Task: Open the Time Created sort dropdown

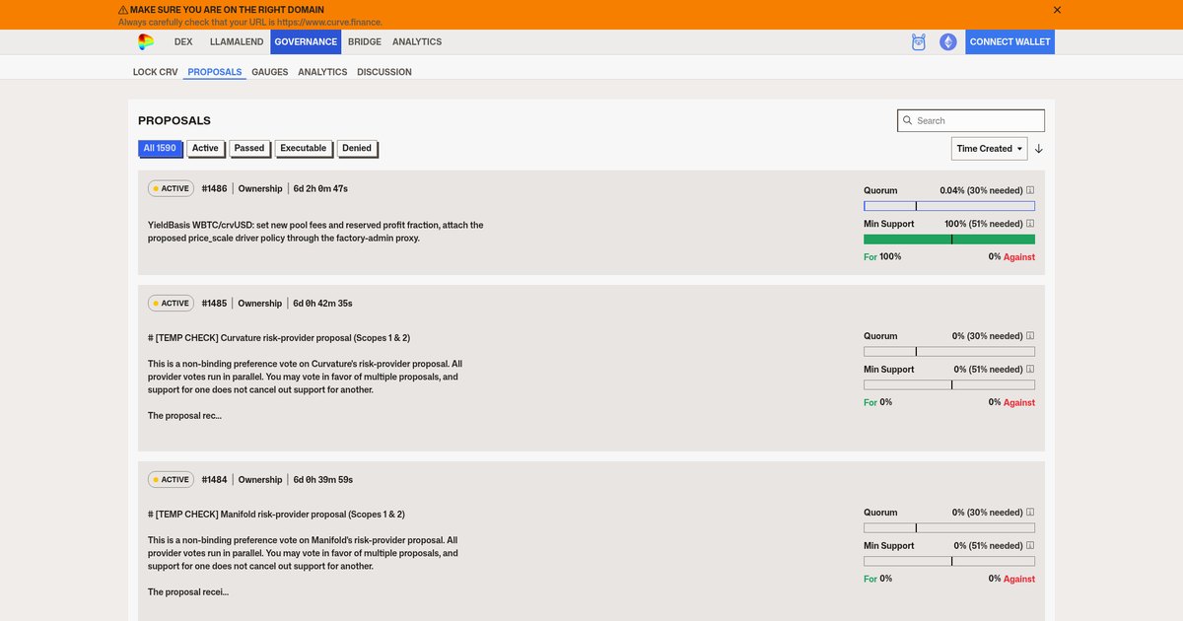Action: [990, 149]
